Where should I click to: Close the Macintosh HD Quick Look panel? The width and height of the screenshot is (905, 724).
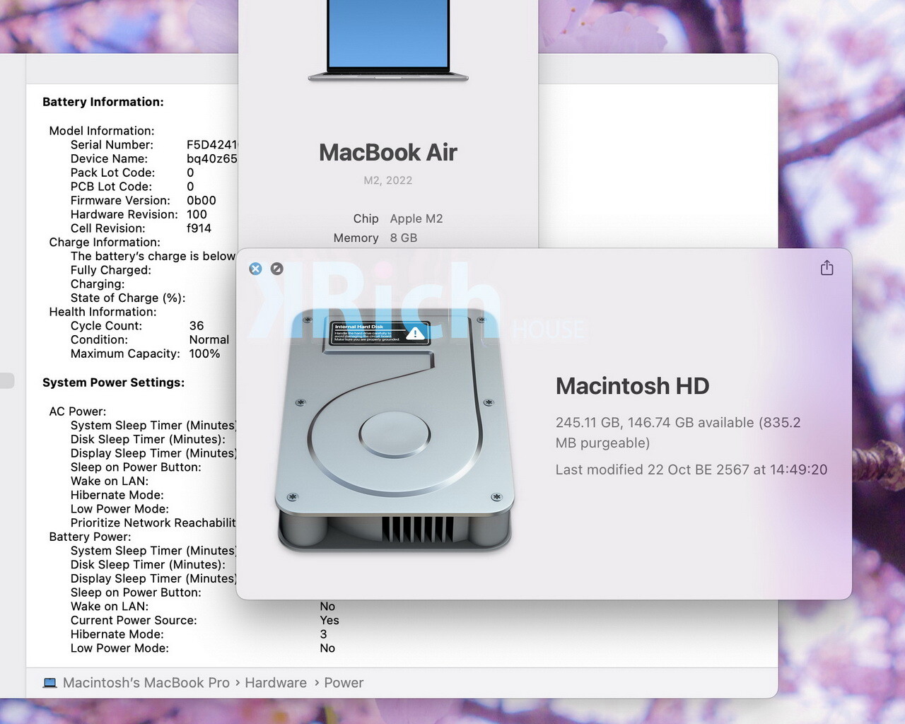(256, 269)
